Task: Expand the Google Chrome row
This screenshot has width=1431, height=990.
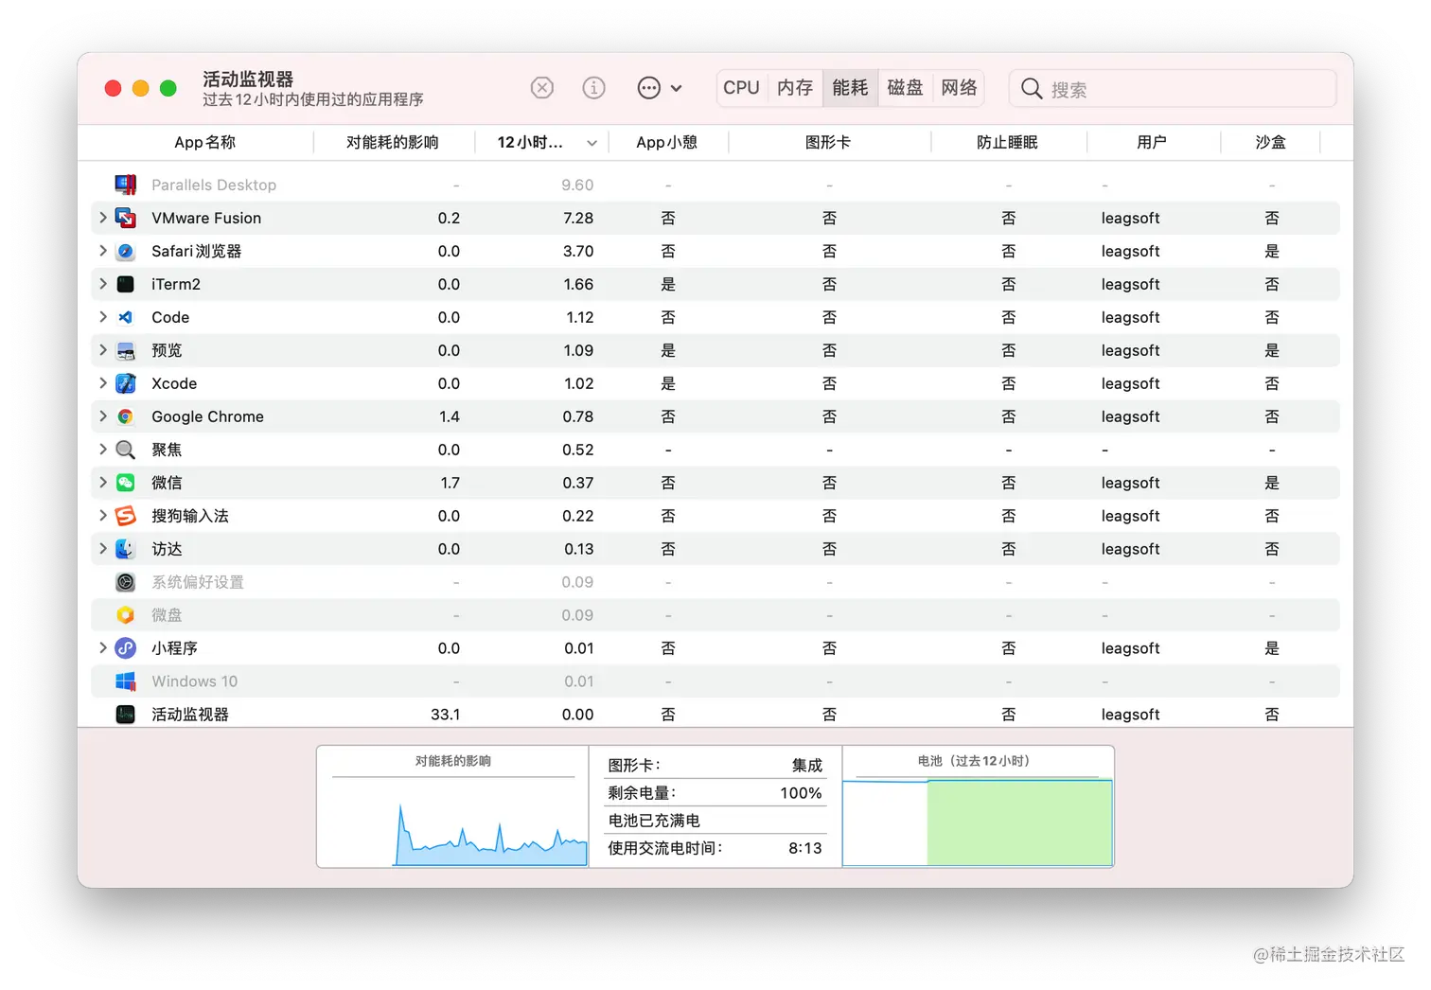Action: 102,416
